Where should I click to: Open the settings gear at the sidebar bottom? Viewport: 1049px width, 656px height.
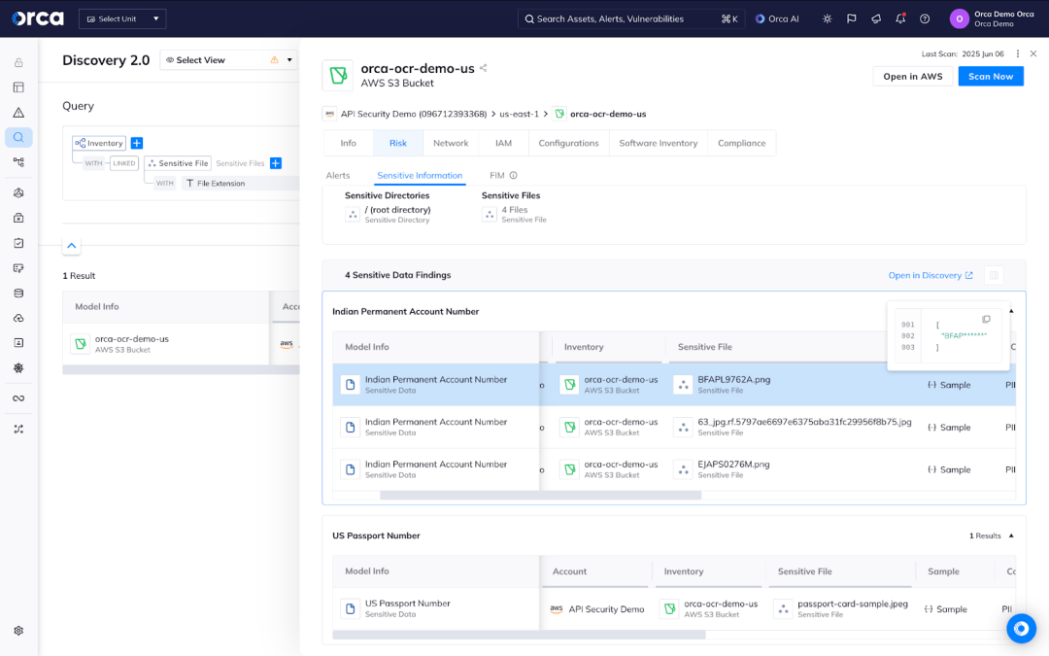(18, 631)
